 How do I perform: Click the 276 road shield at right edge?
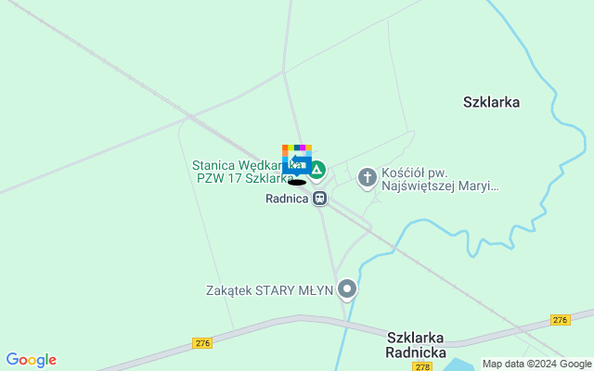(561, 320)
